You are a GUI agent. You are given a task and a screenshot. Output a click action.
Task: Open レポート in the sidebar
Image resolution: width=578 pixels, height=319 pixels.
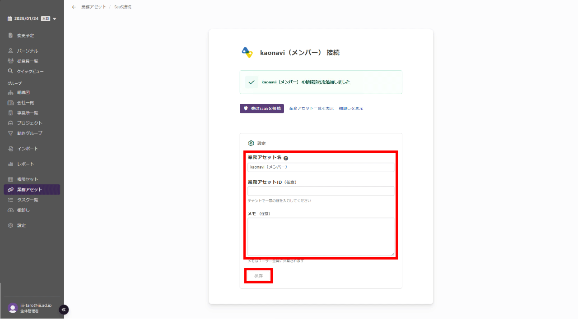[25, 164]
